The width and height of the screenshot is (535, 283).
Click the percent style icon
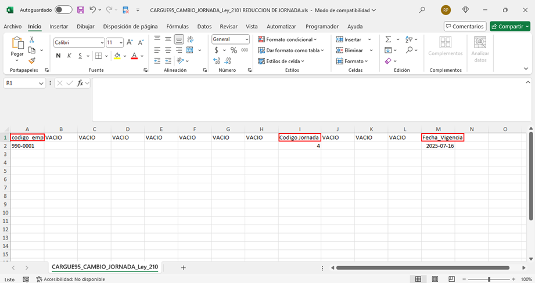pyautogui.click(x=234, y=50)
